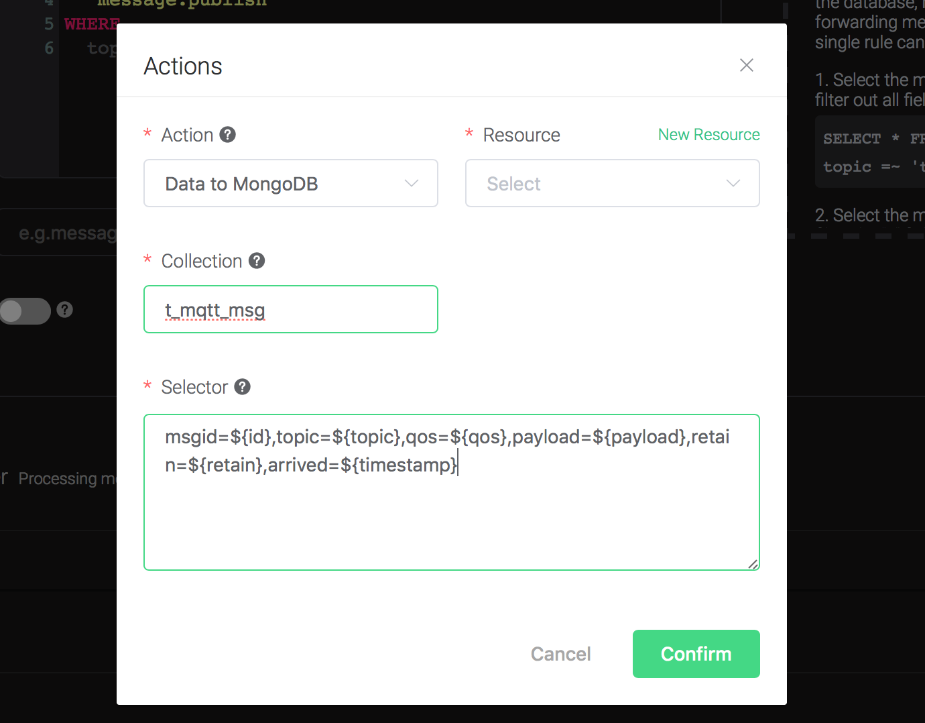This screenshot has width=925, height=723.
Task: Click the Resource dropdown chevron arrow
Action: (733, 183)
